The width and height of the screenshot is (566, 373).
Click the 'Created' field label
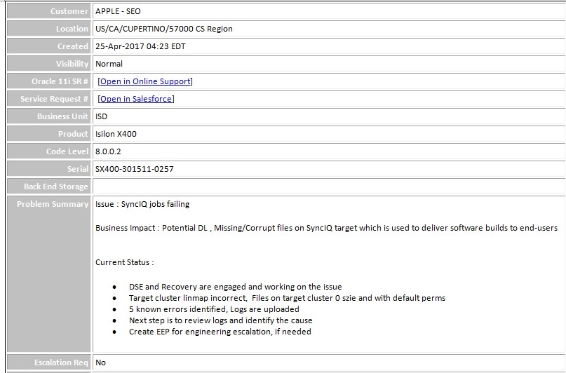72,46
